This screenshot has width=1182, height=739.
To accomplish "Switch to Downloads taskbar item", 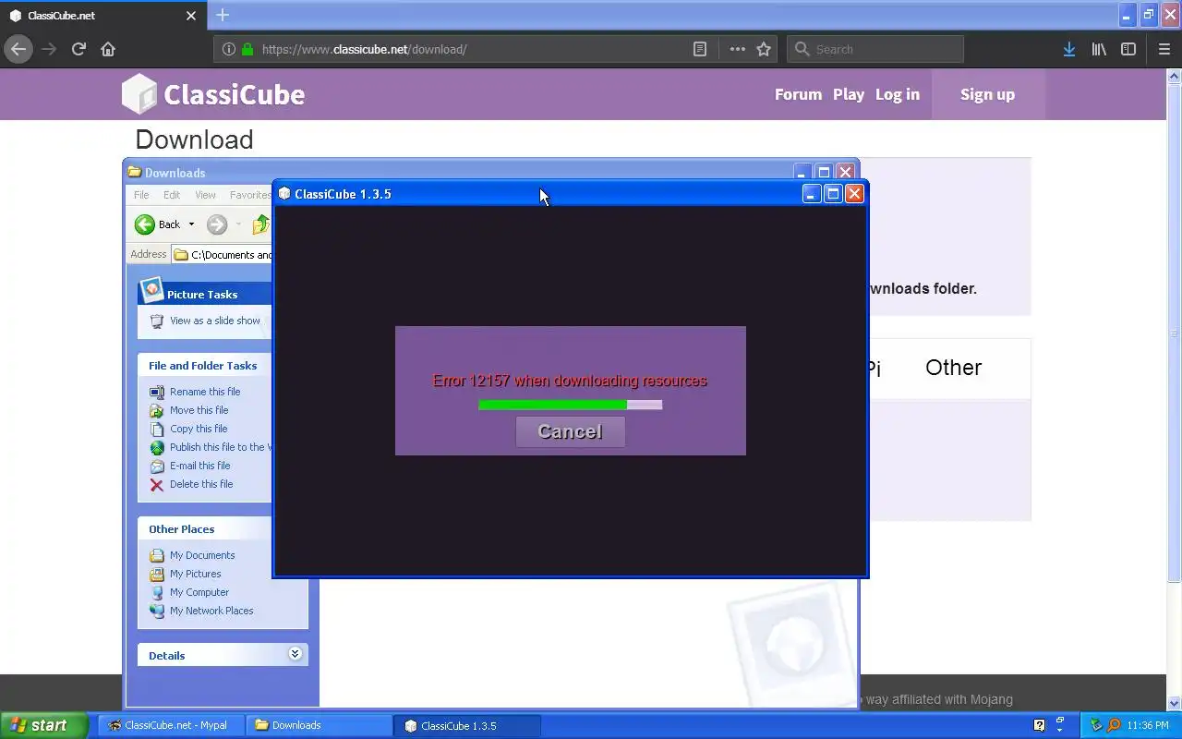I will coord(320,725).
